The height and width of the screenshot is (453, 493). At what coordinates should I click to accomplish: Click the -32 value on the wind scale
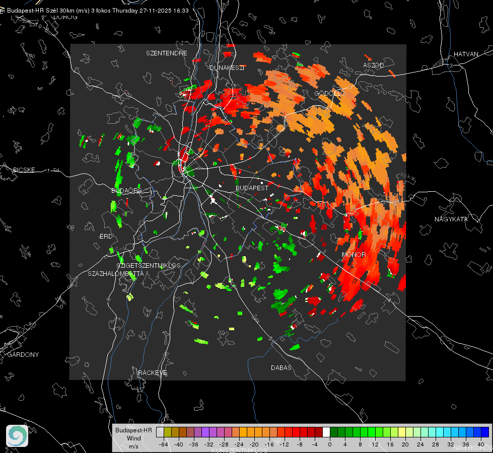tap(209, 444)
